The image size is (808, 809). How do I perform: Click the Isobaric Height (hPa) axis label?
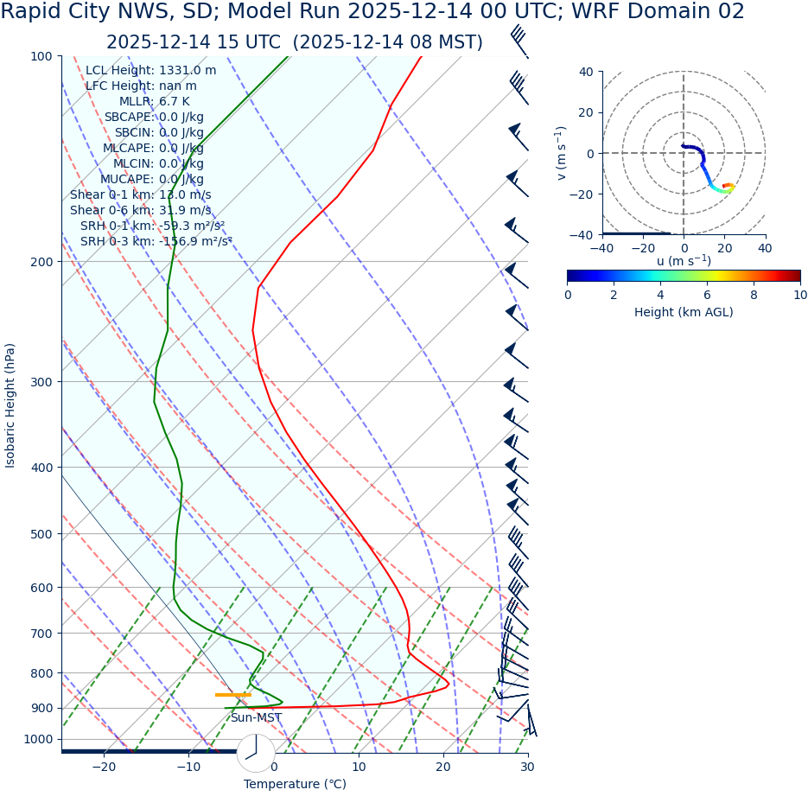[x=10, y=405]
